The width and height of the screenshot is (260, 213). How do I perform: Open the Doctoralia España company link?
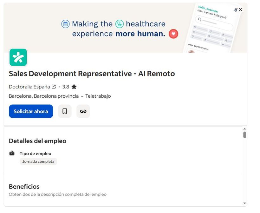[29, 87]
